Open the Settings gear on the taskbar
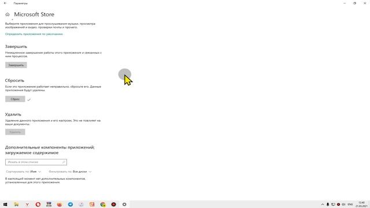The image size is (370, 208). pos(124,204)
